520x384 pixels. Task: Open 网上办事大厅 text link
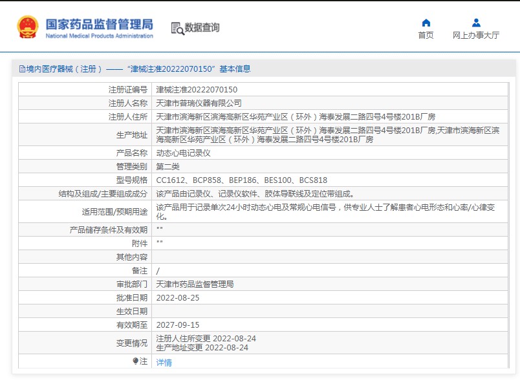pos(476,35)
